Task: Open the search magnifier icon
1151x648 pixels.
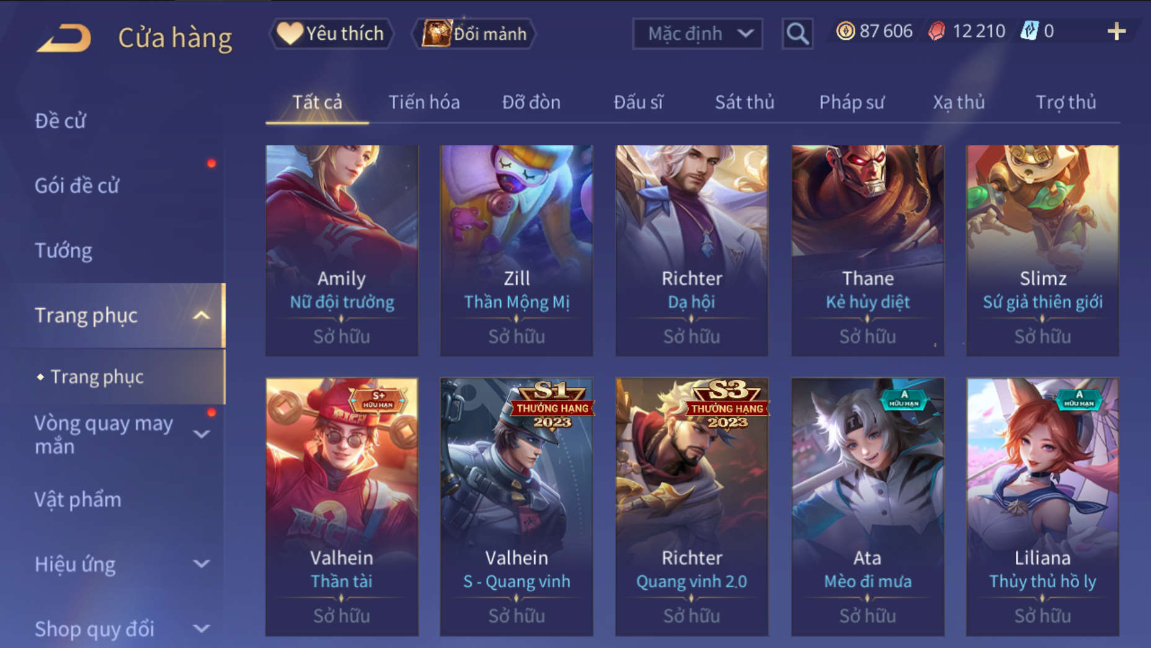Action: [x=797, y=33]
